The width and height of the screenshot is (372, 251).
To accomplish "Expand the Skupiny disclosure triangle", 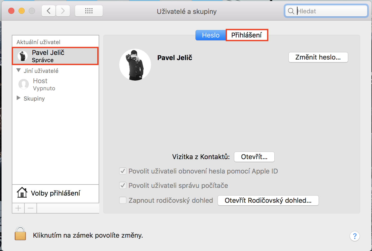I will [18, 98].
